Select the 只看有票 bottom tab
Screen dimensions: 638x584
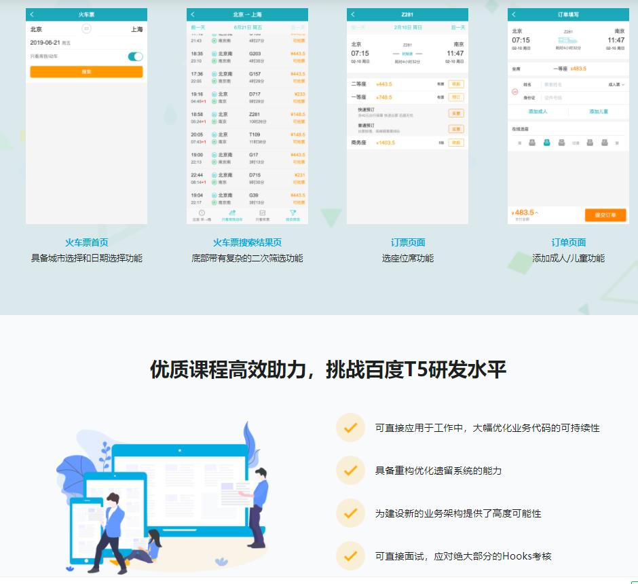point(262,213)
